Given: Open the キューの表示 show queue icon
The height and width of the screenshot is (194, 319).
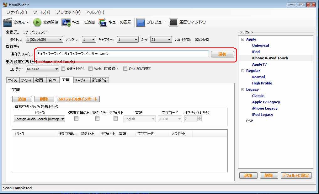Looking at the screenshot, I should coord(103,22).
